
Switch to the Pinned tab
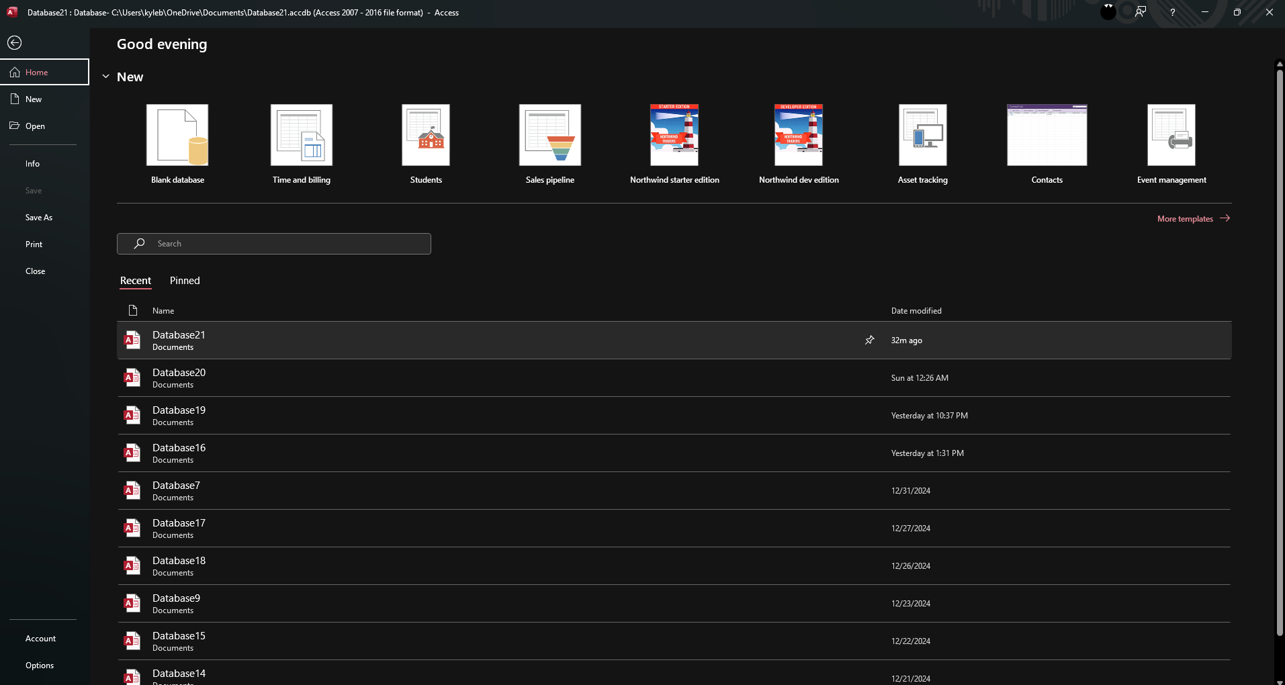pyautogui.click(x=185, y=281)
